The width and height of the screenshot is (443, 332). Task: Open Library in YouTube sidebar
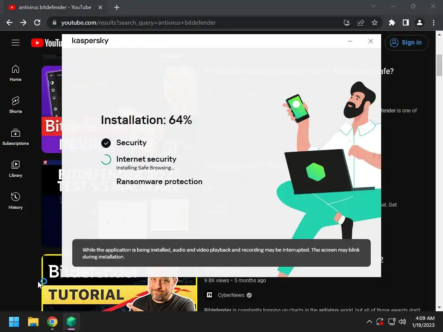[x=16, y=169]
